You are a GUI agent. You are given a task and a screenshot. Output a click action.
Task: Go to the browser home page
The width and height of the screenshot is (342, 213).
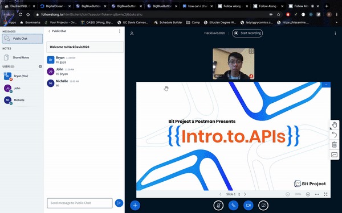pyautogui.click(x=28, y=15)
